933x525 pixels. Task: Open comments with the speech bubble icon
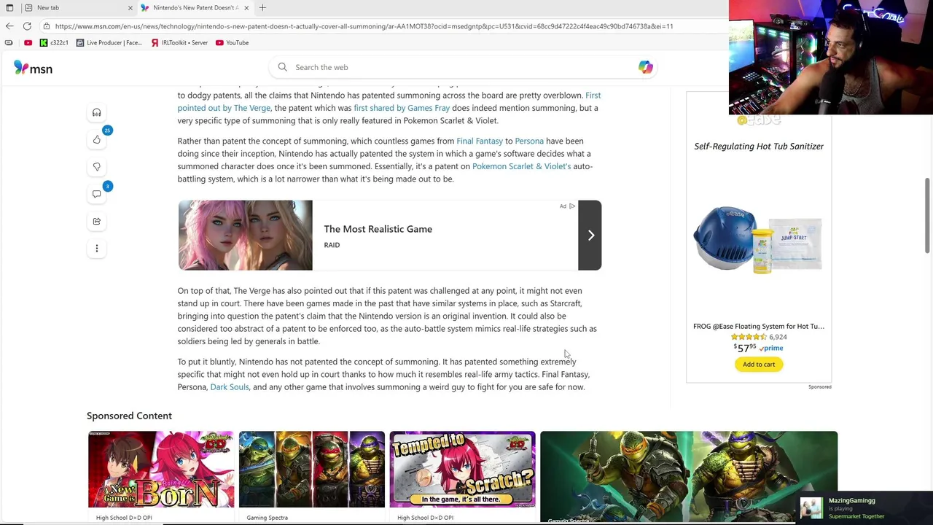point(96,194)
